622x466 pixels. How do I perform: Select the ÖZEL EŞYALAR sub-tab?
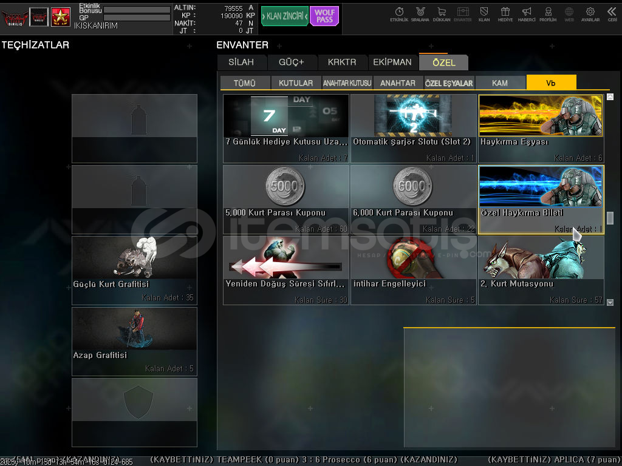[449, 83]
